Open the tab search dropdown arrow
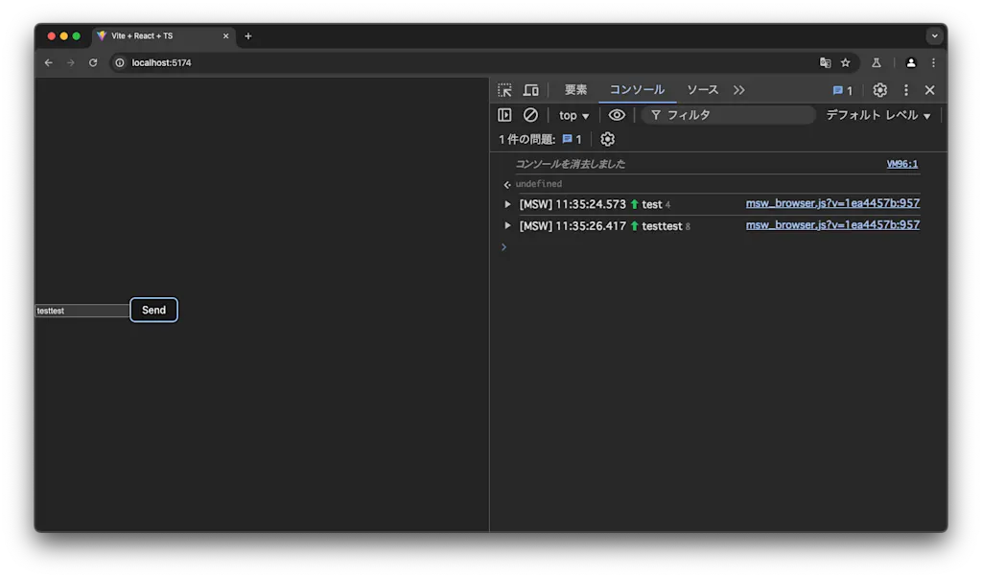 pyautogui.click(x=934, y=35)
